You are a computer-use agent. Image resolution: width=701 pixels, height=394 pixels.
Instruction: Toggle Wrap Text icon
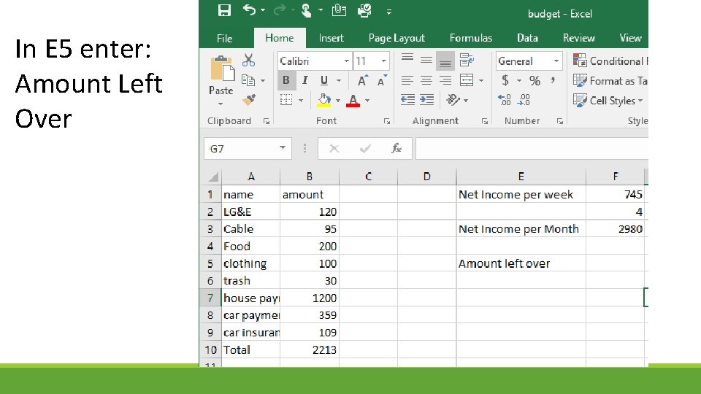click(467, 61)
